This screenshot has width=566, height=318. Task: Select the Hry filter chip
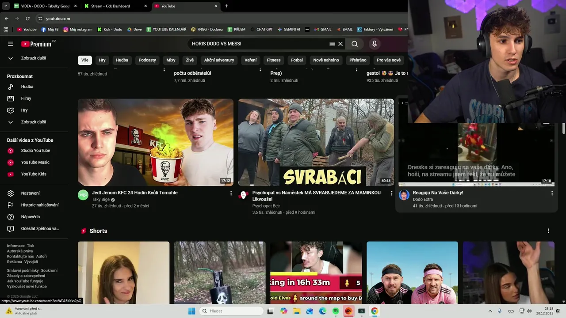click(102, 60)
